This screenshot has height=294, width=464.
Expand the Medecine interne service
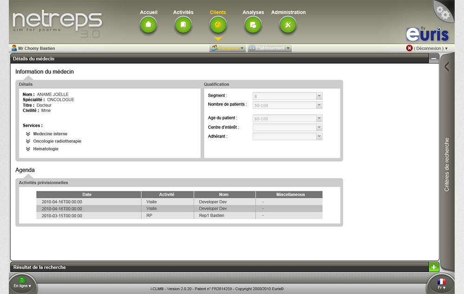28,134
